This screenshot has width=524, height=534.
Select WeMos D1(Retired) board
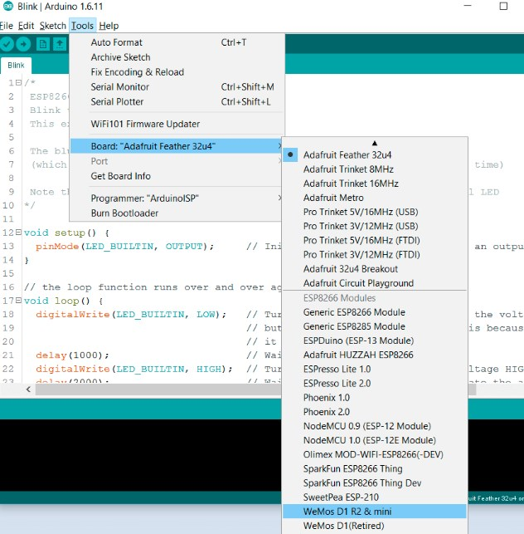(x=376, y=526)
